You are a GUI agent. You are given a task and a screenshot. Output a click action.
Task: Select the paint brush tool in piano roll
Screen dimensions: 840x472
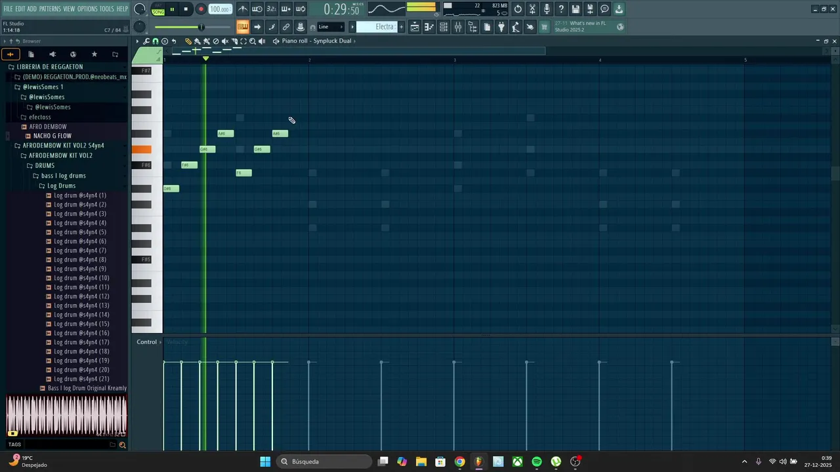pos(198,41)
